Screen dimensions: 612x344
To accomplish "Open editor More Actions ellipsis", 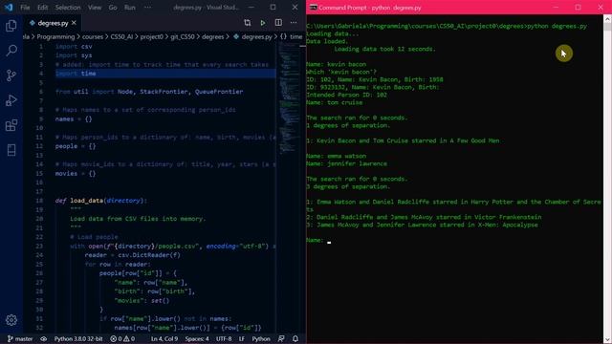I will click(x=294, y=23).
